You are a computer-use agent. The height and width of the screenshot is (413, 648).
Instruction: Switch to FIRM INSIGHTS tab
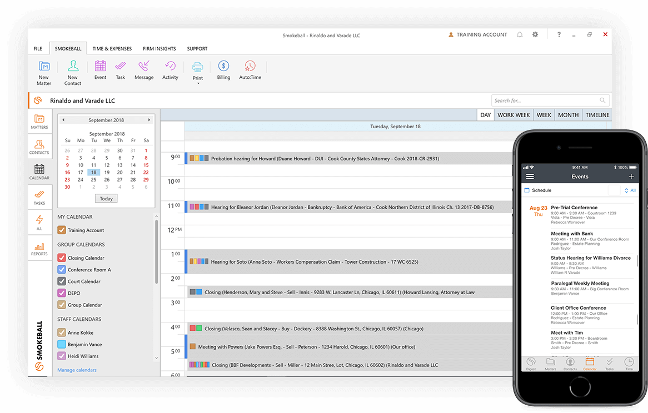pyautogui.click(x=159, y=48)
